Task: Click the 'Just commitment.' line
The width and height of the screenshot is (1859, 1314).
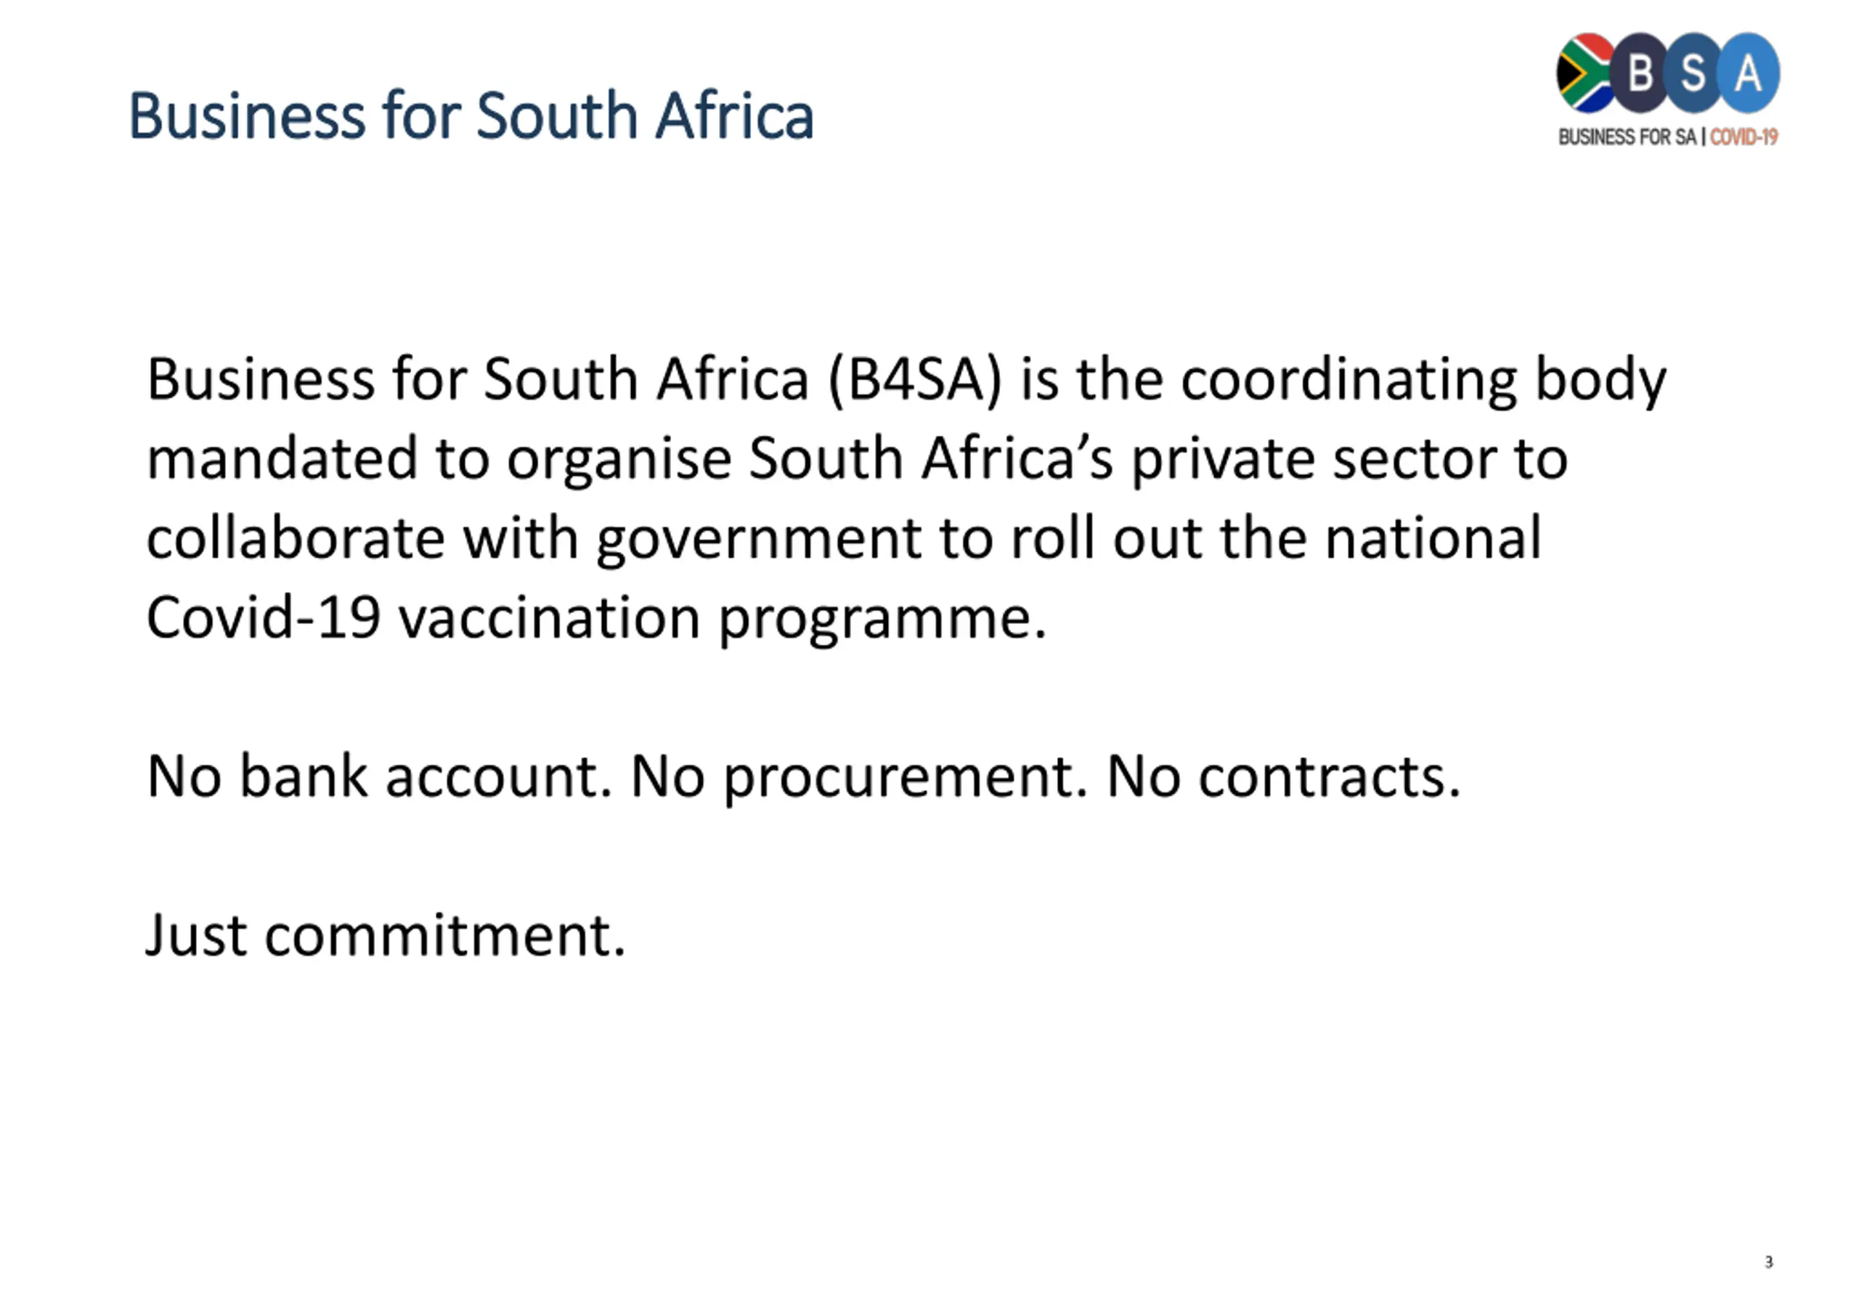Action: tap(386, 936)
